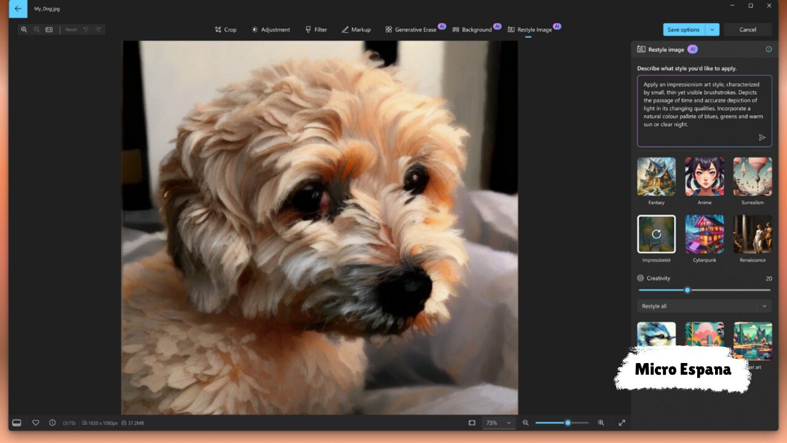Screen dimensions: 787x443
Task: Click the send arrow in the prompt box
Action: [762, 138]
